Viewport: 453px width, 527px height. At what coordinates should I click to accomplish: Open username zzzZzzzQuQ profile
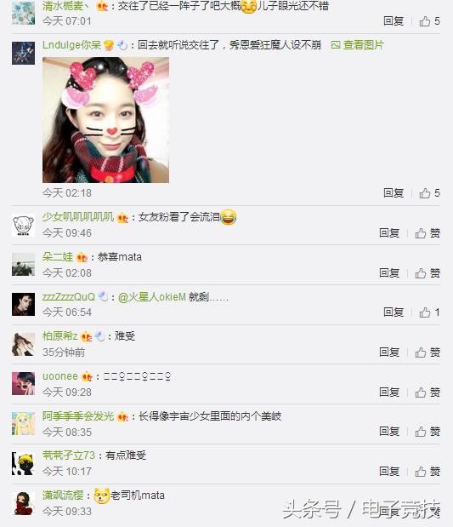coord(69,297)
